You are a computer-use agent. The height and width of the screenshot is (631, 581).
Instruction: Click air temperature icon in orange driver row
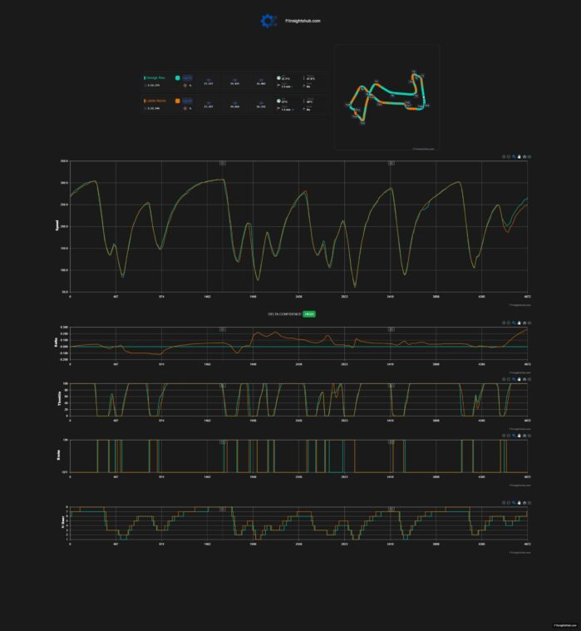coord(278,101)
